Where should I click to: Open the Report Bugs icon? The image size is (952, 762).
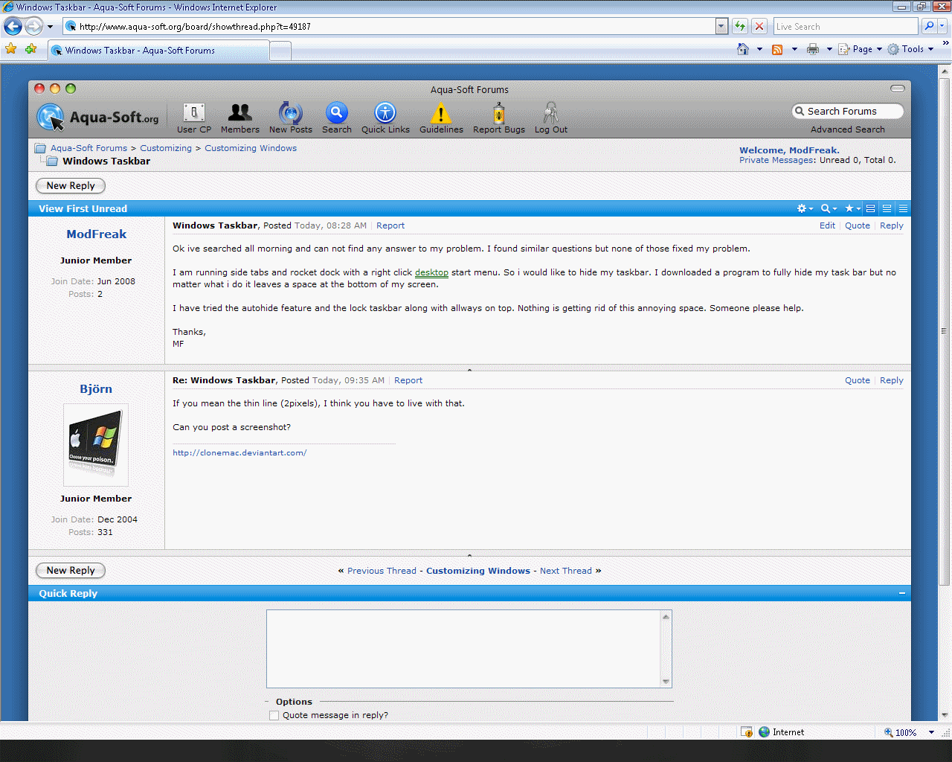pos(499,112)
